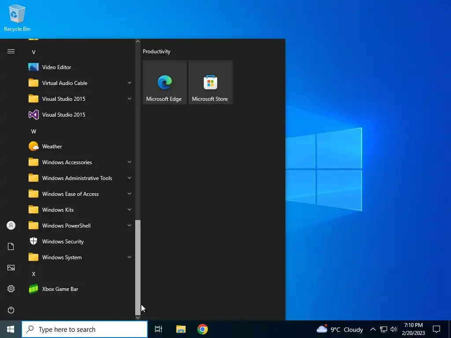This screenshot has width=451, height=338.
Task: Open Settings gear in Start sidebar
Action: 11,289
